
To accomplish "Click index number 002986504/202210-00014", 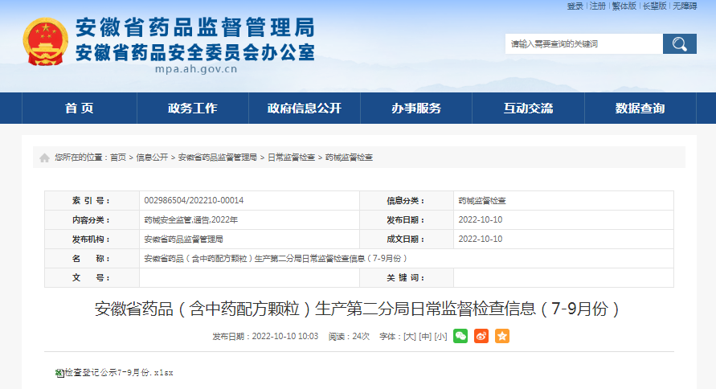I will tap(194, 200).
